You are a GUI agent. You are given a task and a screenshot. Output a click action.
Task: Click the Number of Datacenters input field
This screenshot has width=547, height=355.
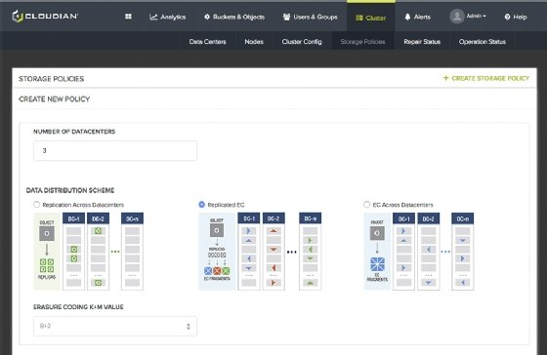pyautogui.click(x=115, y=150)
